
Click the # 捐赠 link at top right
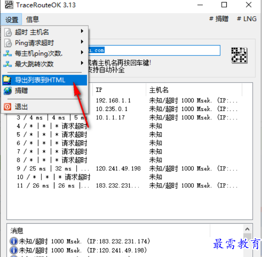219,19
